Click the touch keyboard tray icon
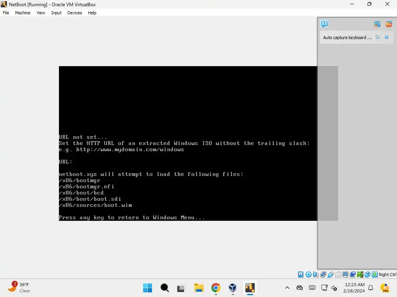The image size is (397, 297). click(x=312, y=288)
